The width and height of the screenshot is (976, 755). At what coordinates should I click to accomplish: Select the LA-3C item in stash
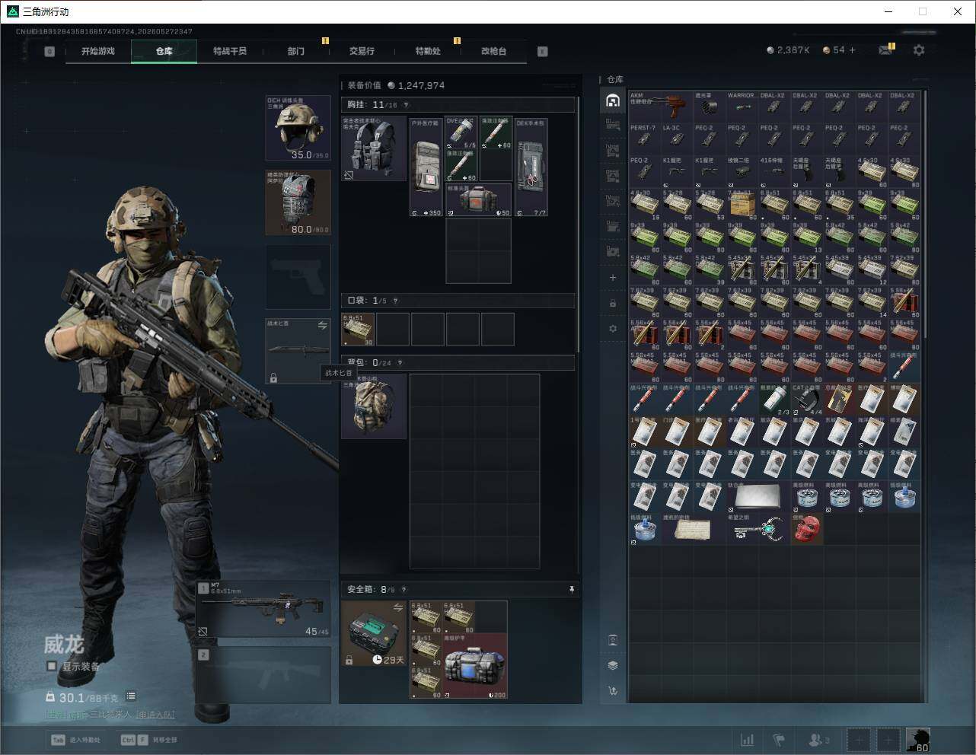click(677, 139)
